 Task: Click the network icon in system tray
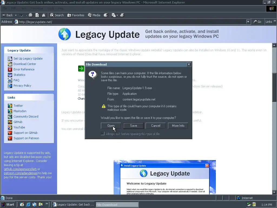(249, 205)
